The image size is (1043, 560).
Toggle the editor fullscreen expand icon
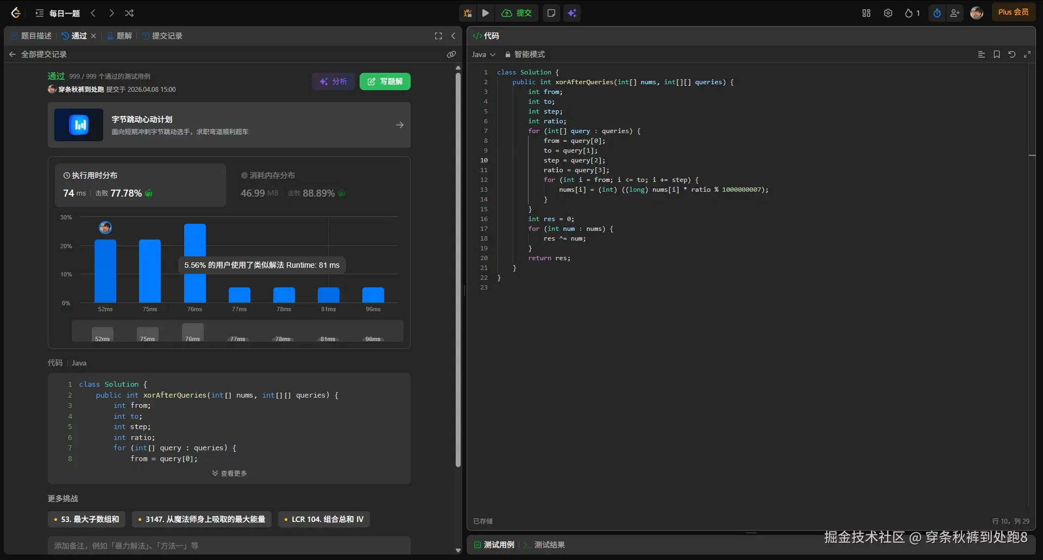point(1027,54)
